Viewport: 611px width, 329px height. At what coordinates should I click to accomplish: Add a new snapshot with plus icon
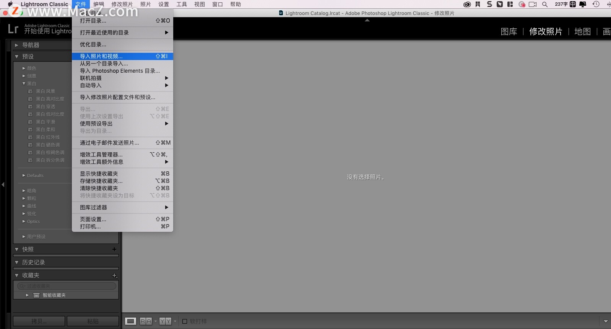click(x=114, y=249)
